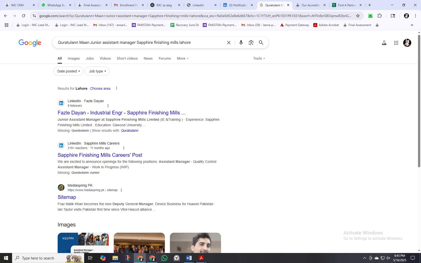Switch to the News search tab
Viewport: 421px width, 263px height.
(148, 58)
